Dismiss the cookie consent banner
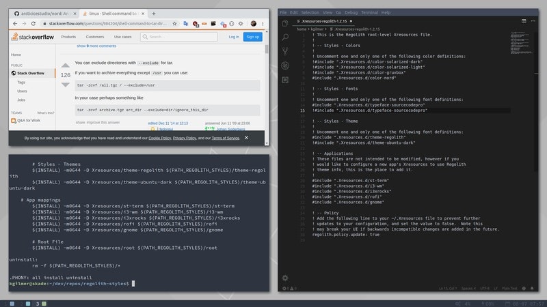 coord(246,138)
